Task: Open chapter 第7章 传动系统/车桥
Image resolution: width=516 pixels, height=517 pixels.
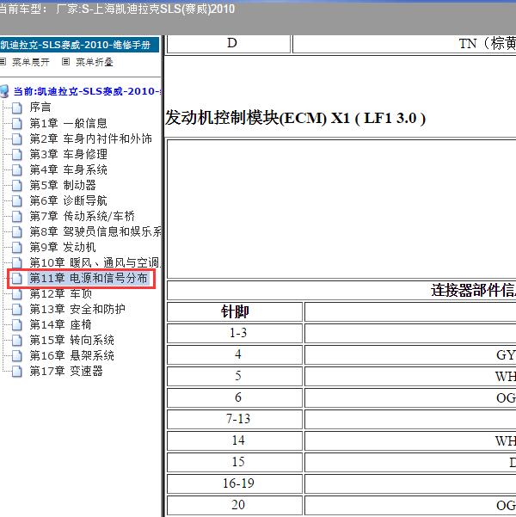Action: tap(82, 216)
